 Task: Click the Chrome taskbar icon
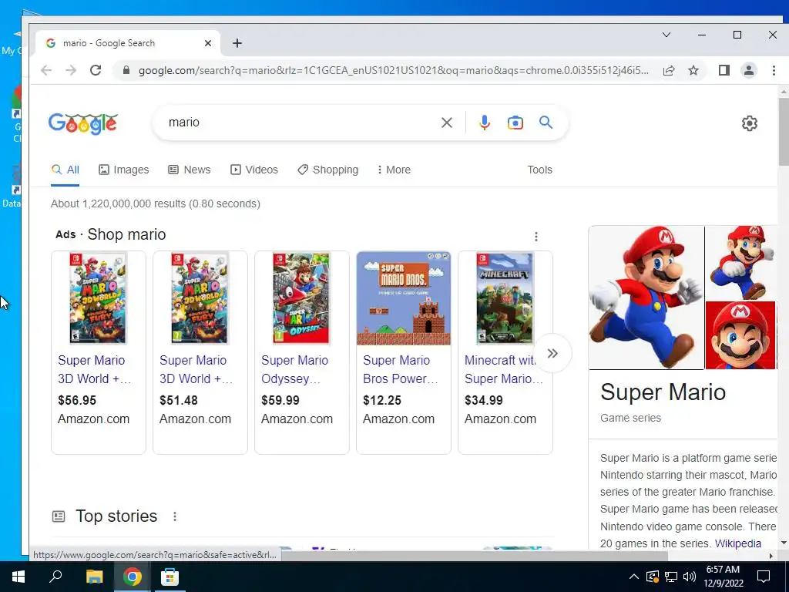point(132,577)
